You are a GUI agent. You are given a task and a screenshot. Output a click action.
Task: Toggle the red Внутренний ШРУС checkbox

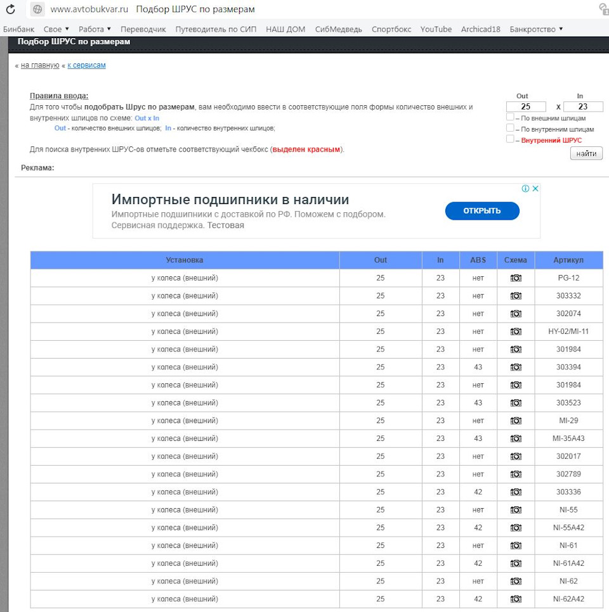pyautogui.click(x=510, y=139)
